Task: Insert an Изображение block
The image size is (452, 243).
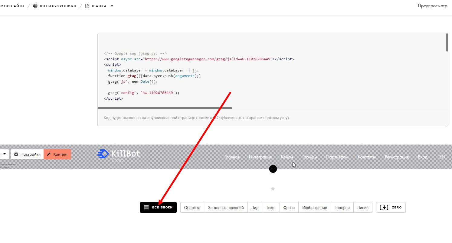Action: 315,208
